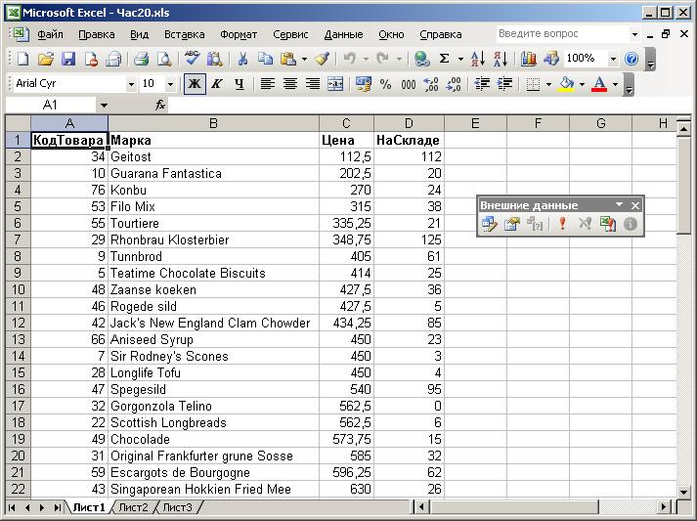Refresh all in the Внешние данные toolbar
697x521 pixels.
pos(608,224)
